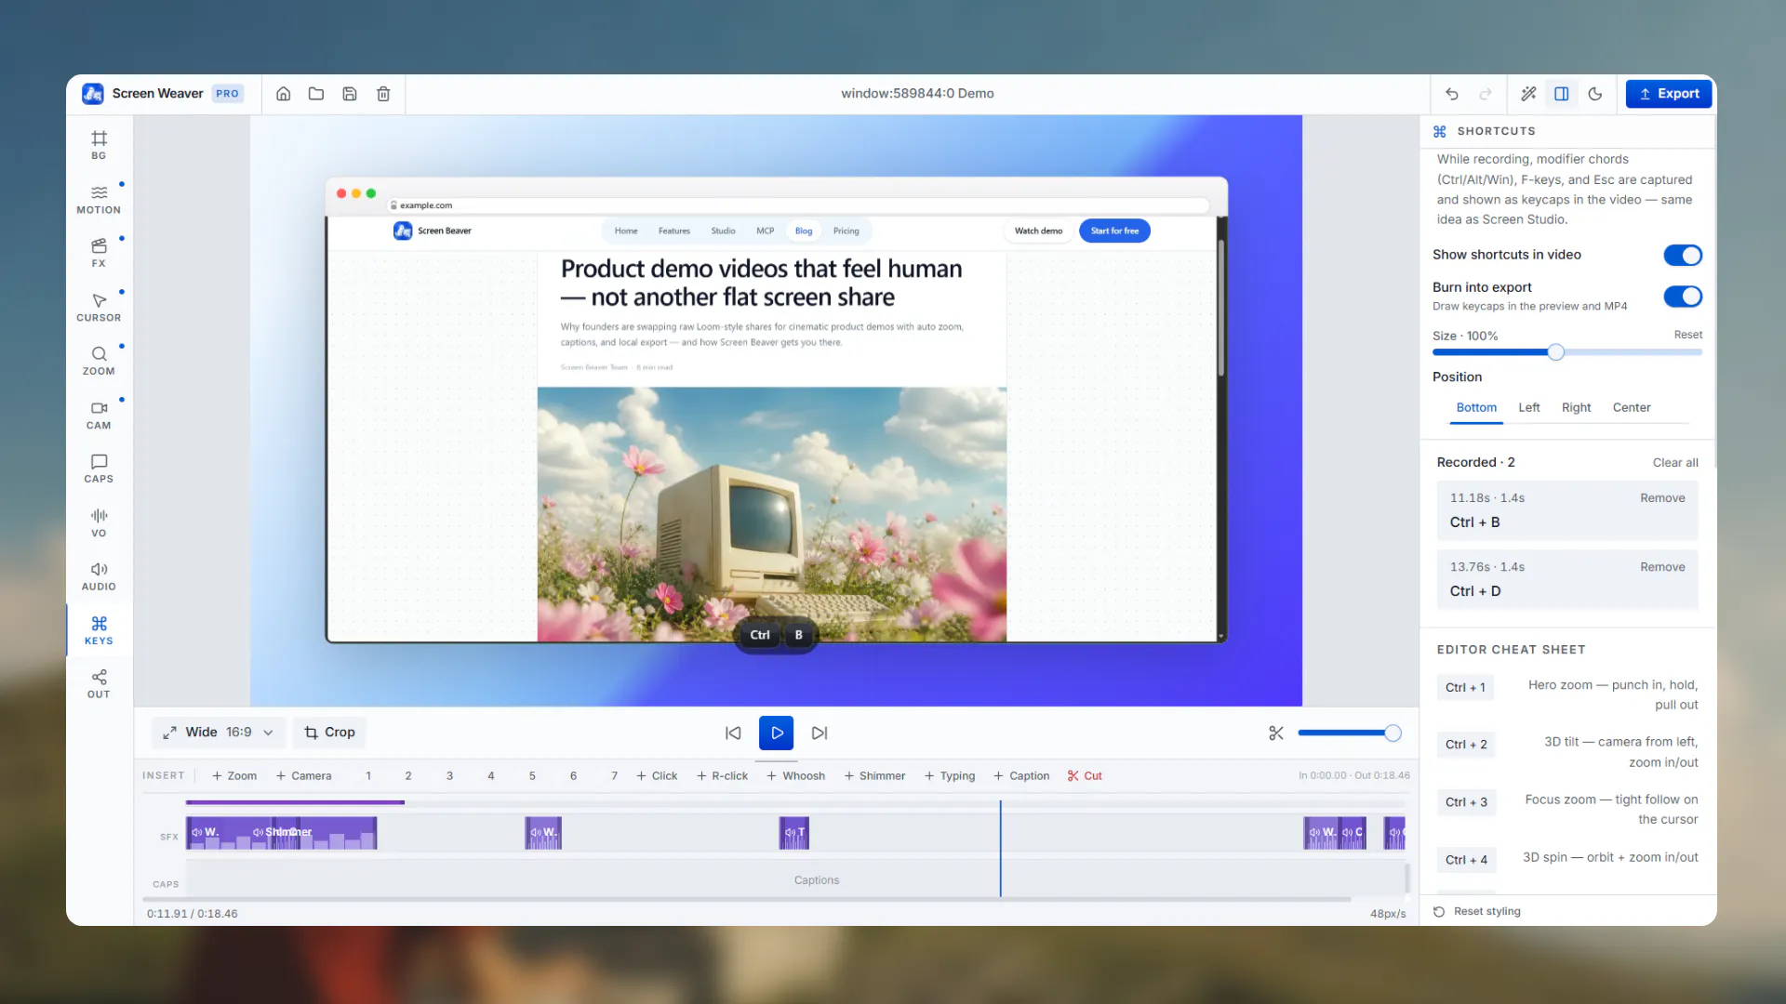This screenshot has height=1004, width=1786.
Task: Insert a Camera move on the timeline
Action: [x=303, y=776]
